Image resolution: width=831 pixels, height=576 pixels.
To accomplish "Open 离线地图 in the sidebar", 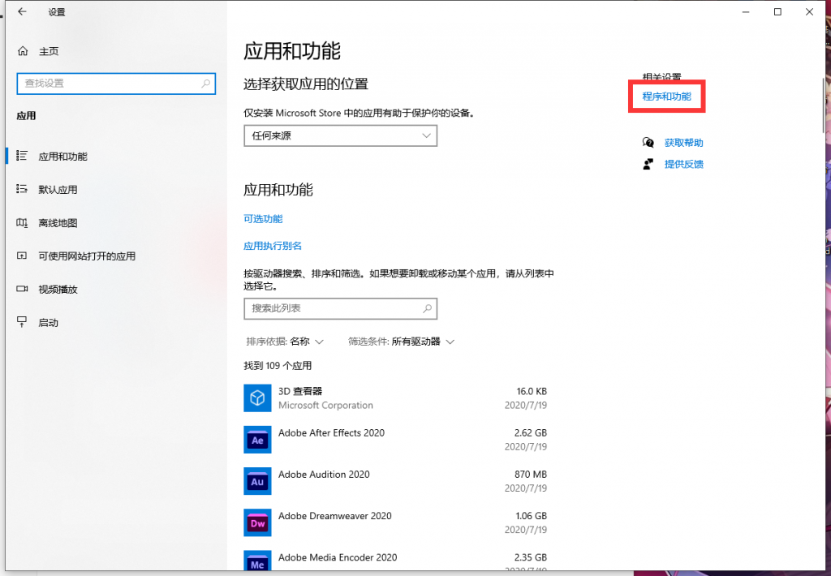I will tap(58, 223).
